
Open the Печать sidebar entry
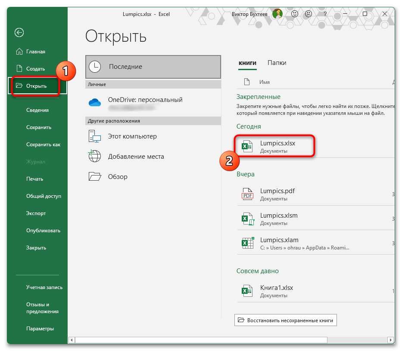[x=34, y=179]
